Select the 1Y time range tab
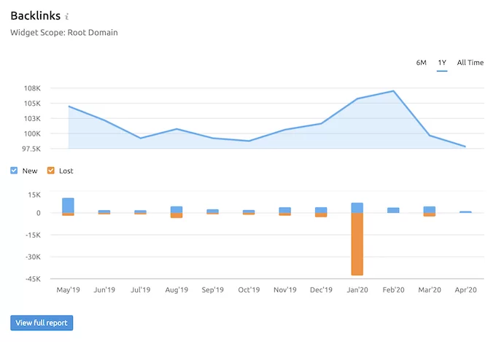This screenshot has width=496, height=342. (442, 63)
